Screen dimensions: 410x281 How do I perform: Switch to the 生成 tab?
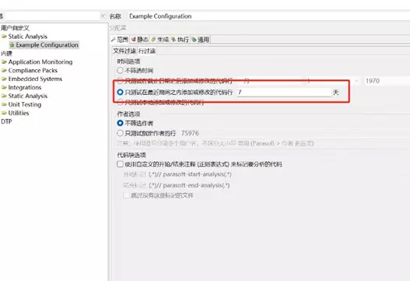(x=159, y=40)
